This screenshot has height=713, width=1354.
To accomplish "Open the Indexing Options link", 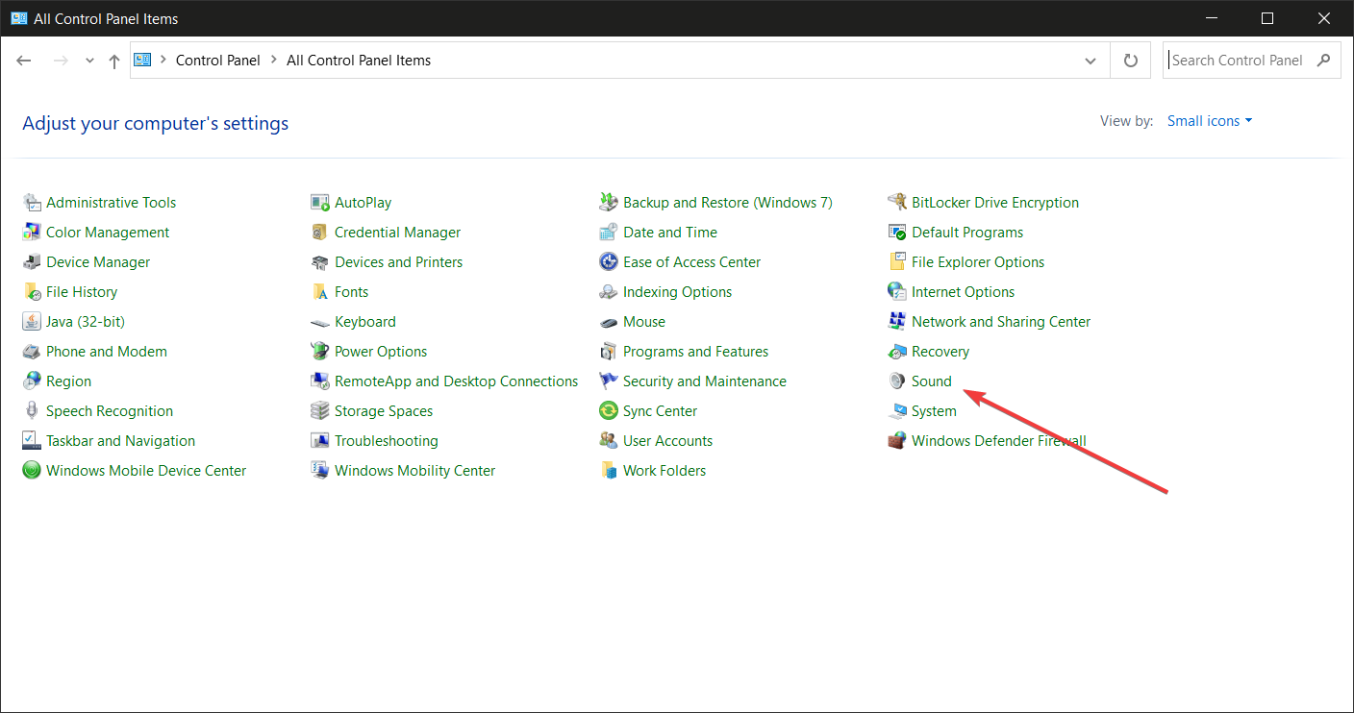I will click(x=677, y=292).
